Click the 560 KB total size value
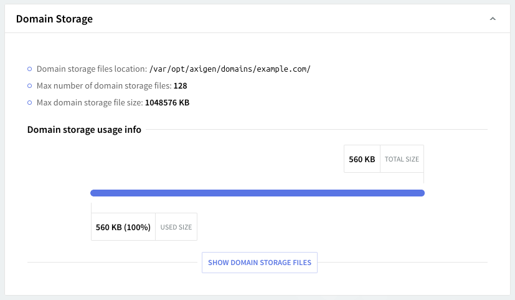515x300 pixels. [x=362, y=159]
